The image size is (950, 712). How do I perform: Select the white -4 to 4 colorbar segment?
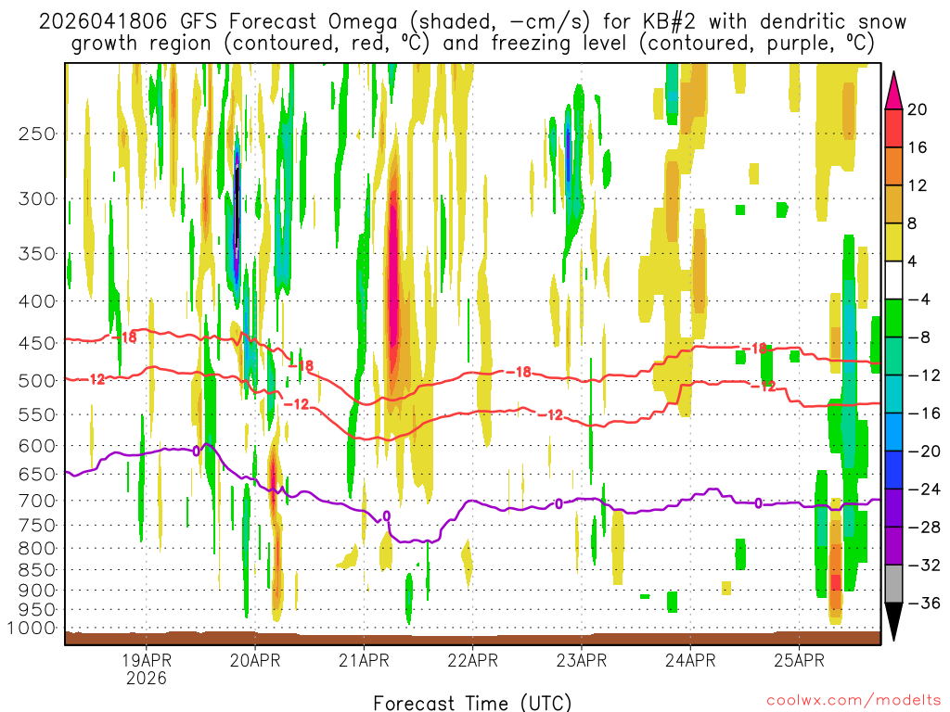[x=893, y=280]
